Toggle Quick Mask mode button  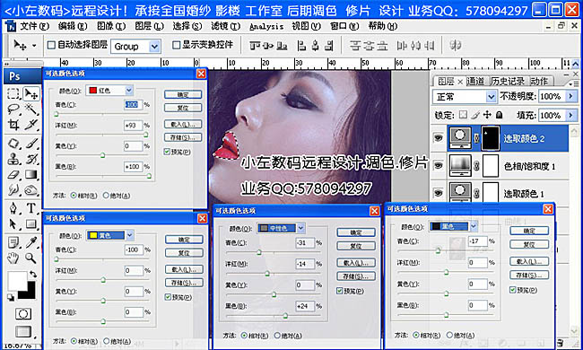point(22,314)
